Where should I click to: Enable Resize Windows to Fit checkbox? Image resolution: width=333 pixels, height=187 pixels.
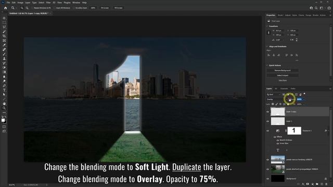(33, 8)
